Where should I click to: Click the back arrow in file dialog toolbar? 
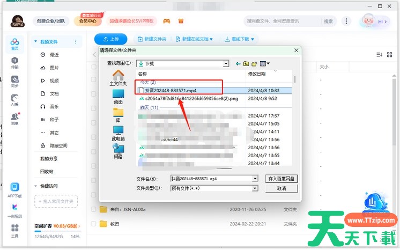(238, 63)
